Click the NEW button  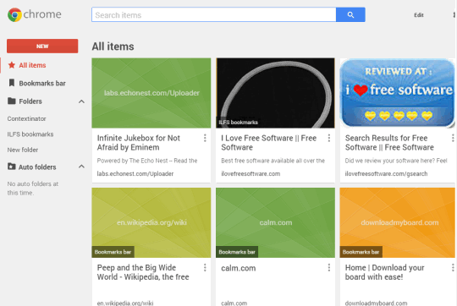pyautogui.click(x=42, y=46)
